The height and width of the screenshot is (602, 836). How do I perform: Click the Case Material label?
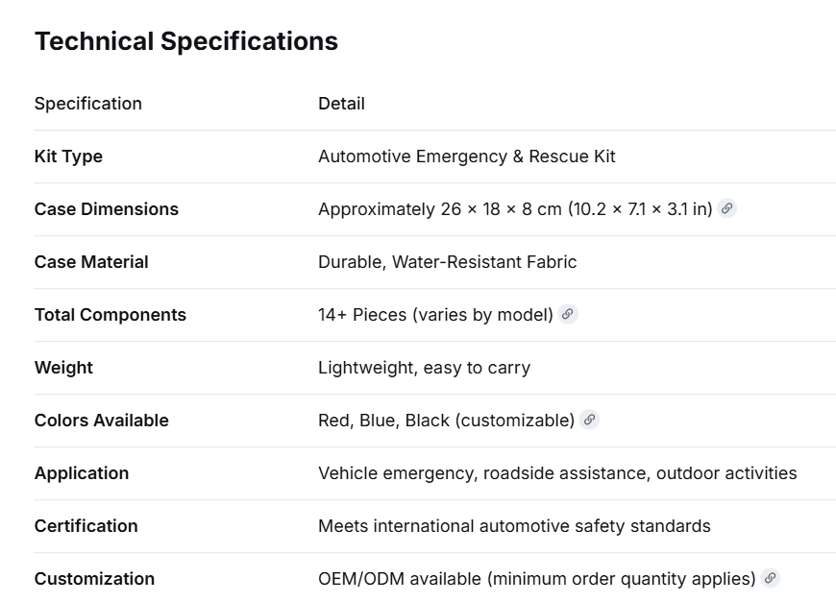(x=91, y=261)
